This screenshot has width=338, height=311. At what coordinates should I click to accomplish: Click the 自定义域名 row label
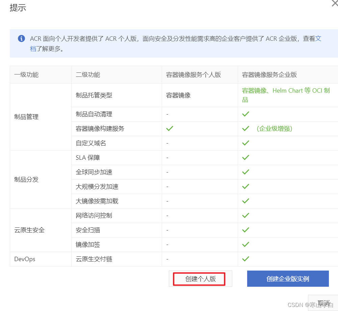[x=91, y=143]
